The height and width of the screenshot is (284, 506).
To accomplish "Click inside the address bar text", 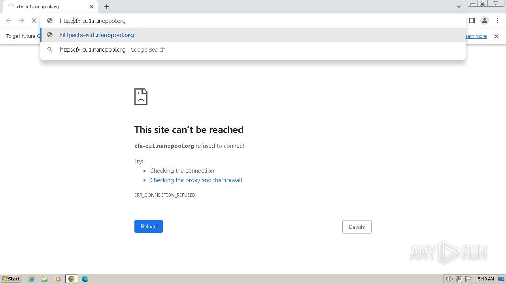I will pos(93,21).
